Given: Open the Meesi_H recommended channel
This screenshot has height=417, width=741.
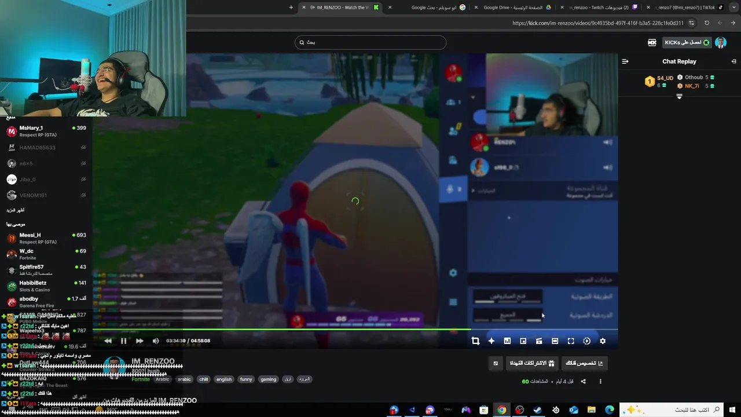Looking at the screenshot, I should pos(46,239).
